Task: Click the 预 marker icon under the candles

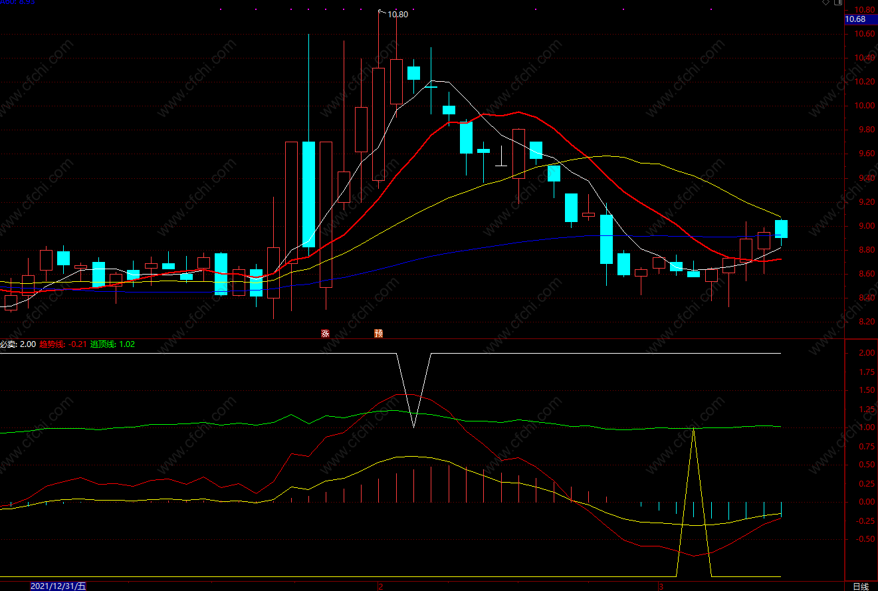Action: coord(378,333)
